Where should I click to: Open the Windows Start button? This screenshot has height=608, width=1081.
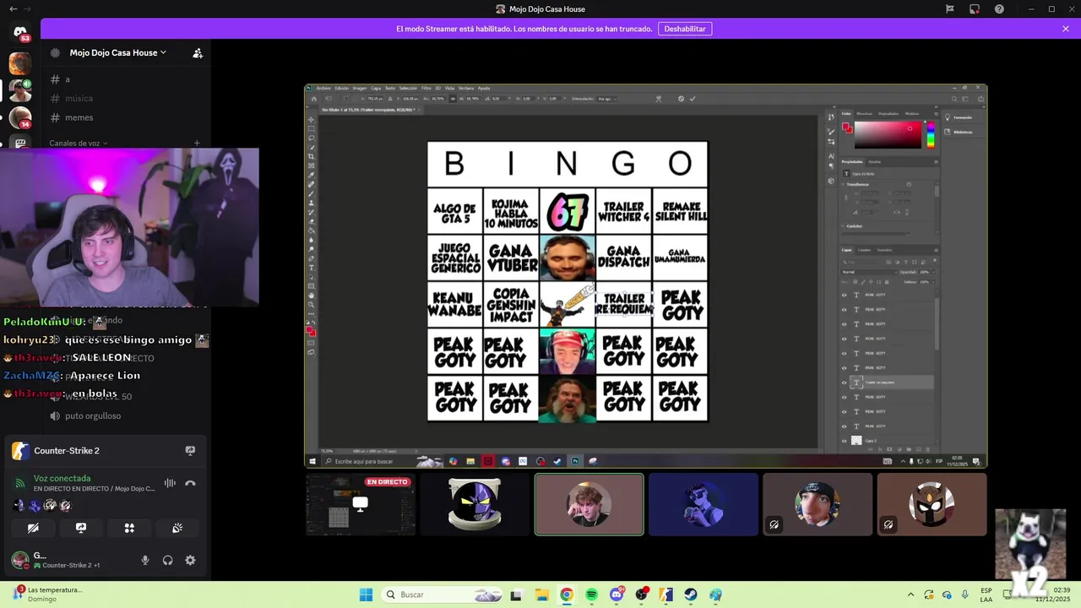pos(366,594)
